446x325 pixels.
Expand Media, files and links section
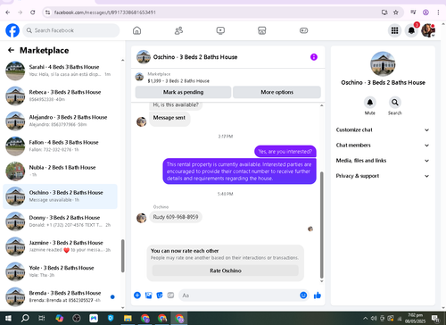pos(383,161)
